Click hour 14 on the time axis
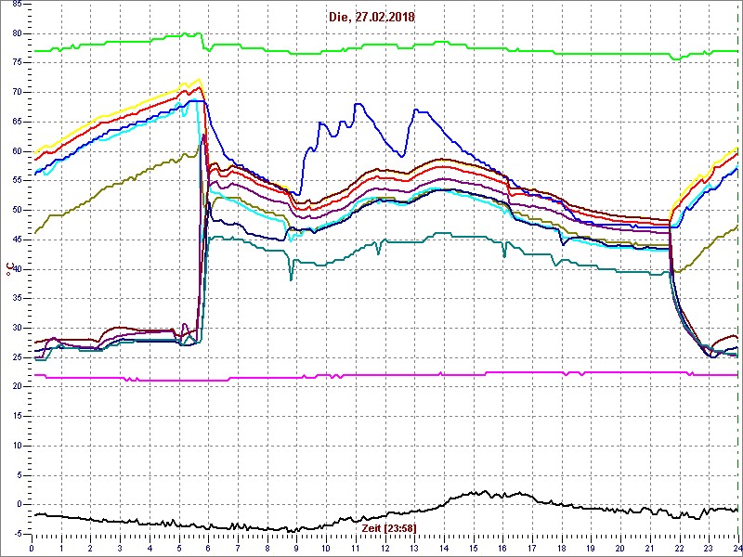 coord(444,548)
